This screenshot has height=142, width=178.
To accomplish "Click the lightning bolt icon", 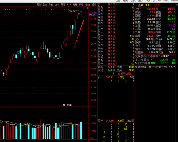I will coord(114,74).
